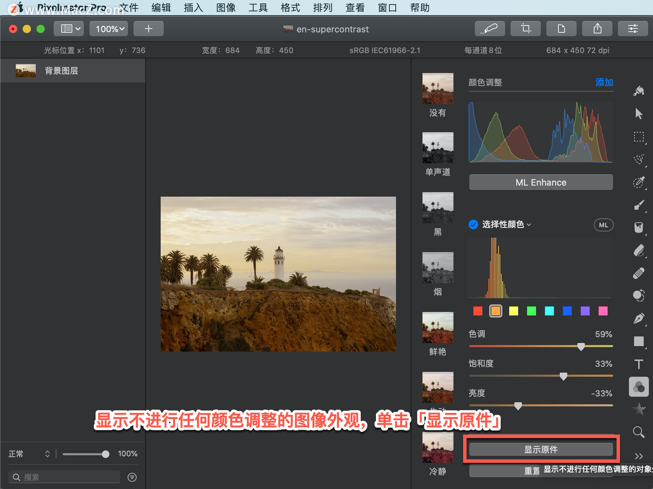Select the orange color swatch
The height and width of the screenshot is (489, 653).
click(496, 311)
